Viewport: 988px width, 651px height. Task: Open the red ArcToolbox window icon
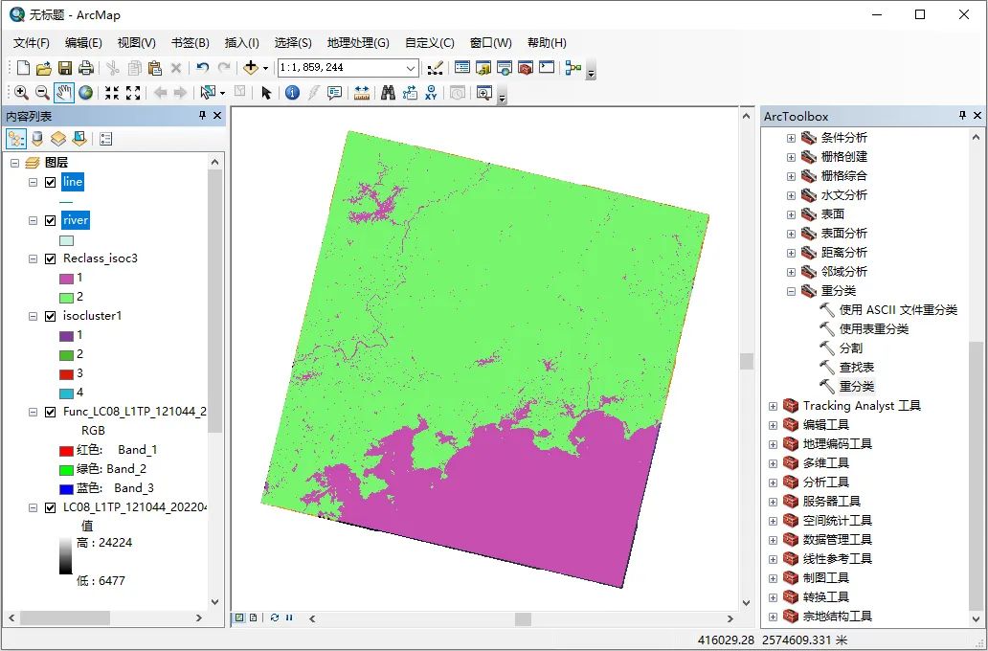pyautogui.click(x=526, y=67)
